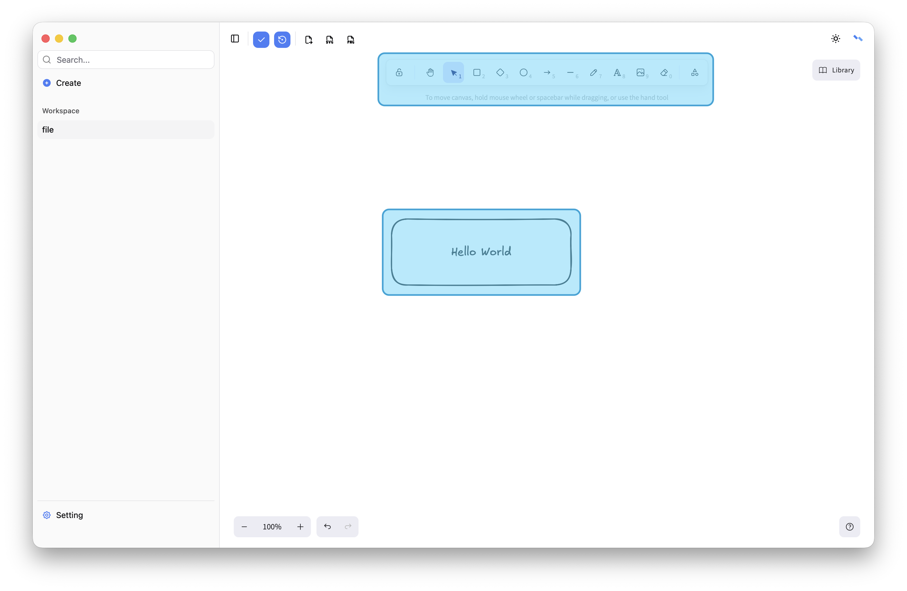Open the Library panel
This screenshot has width=907, height=591.
click(836, 70)
